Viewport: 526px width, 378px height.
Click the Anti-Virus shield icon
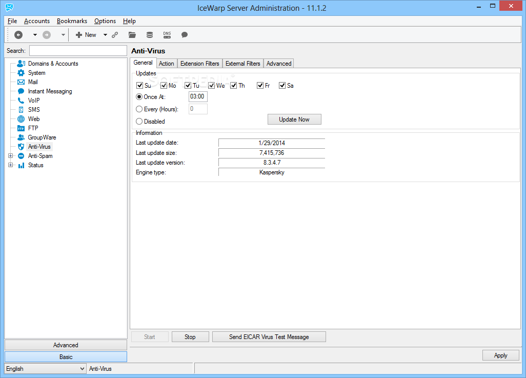tap(21, 147)
